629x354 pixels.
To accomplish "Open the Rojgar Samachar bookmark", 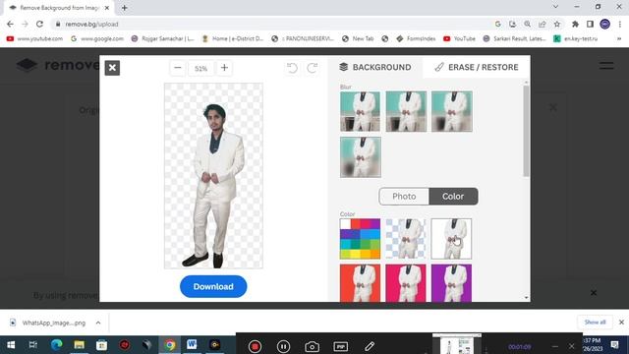I will [x=163, y=38].
